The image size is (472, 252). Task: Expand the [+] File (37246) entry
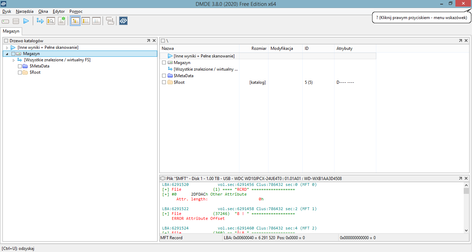166,214
